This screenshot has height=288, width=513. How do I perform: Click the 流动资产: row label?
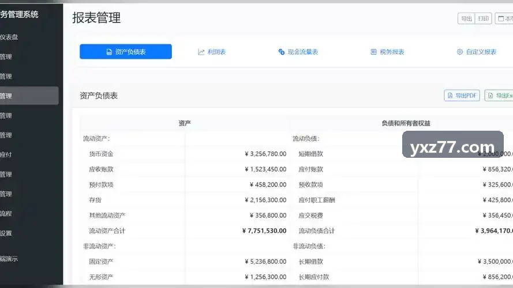click(96, 138)
